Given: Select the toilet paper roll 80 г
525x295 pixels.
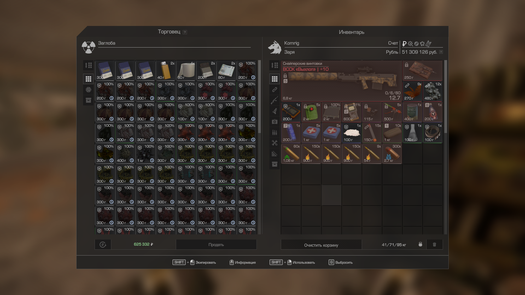Looking at the screenshot, I should point(186,70).
